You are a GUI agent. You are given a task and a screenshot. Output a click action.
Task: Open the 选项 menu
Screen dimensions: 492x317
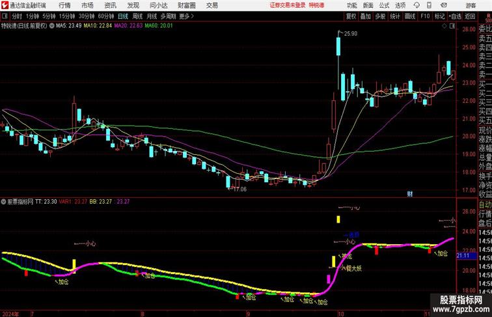[400, 5]
